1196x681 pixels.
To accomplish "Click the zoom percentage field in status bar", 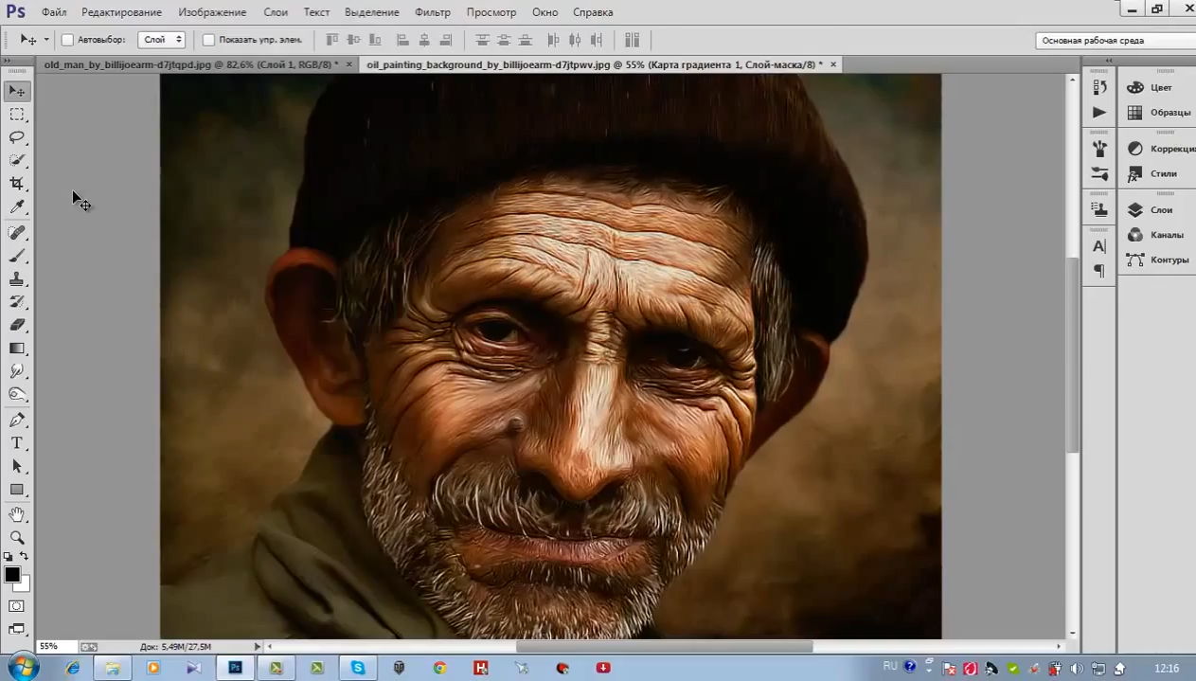I will [x=48, y=647].
